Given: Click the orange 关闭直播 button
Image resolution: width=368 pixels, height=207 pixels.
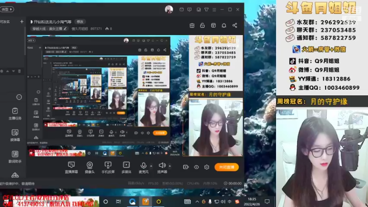Looking at the screenshot, I should pyautogui.click(x=226, y=167).
